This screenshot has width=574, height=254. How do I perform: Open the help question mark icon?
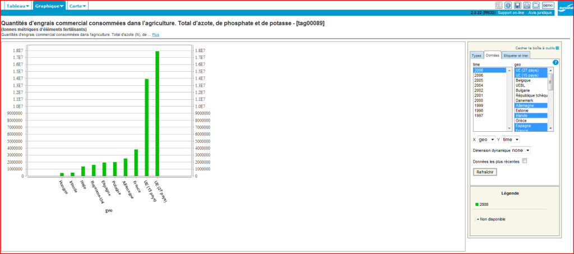coord(556,63)
